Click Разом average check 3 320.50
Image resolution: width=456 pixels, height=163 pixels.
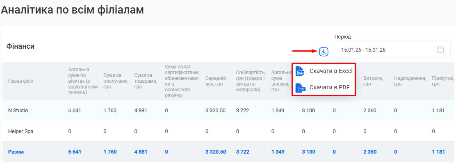pyautogui.click(x=216, y=152)
